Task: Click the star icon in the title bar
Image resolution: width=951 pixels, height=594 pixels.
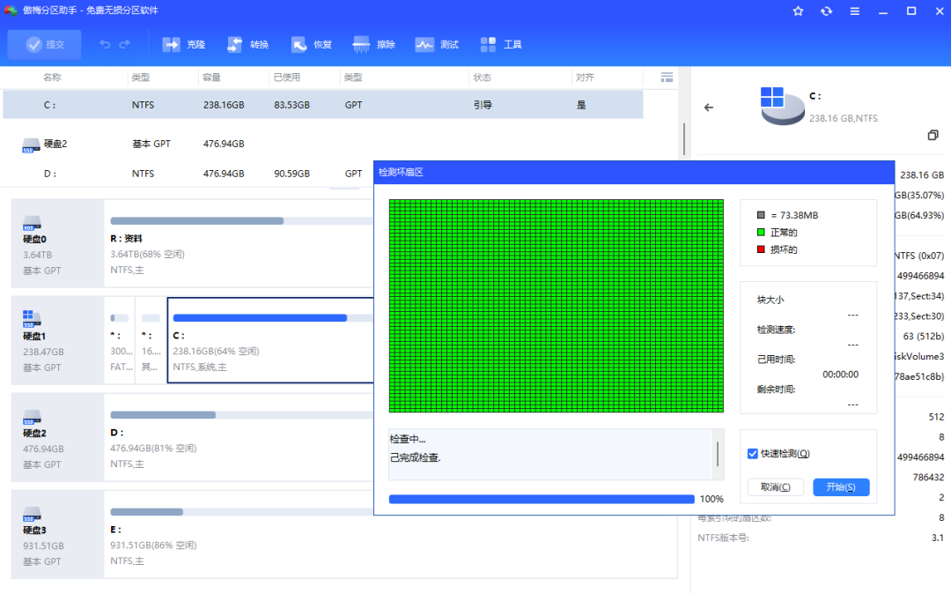Action: click(798, 11)
